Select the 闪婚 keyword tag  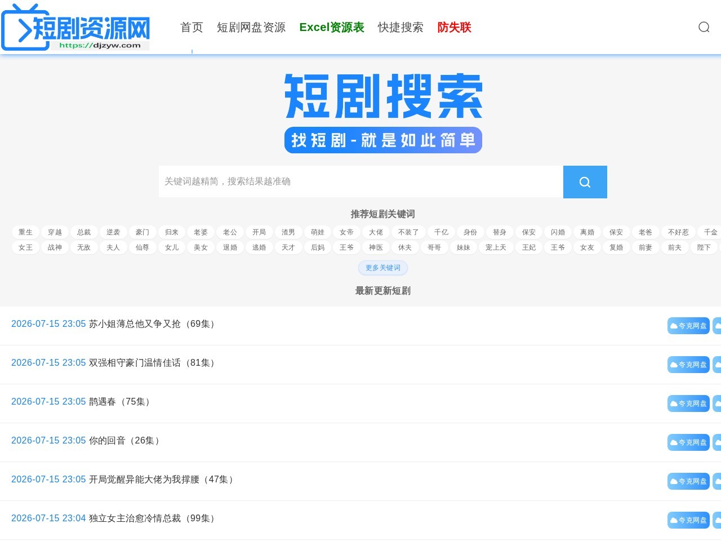click(558, 232)
